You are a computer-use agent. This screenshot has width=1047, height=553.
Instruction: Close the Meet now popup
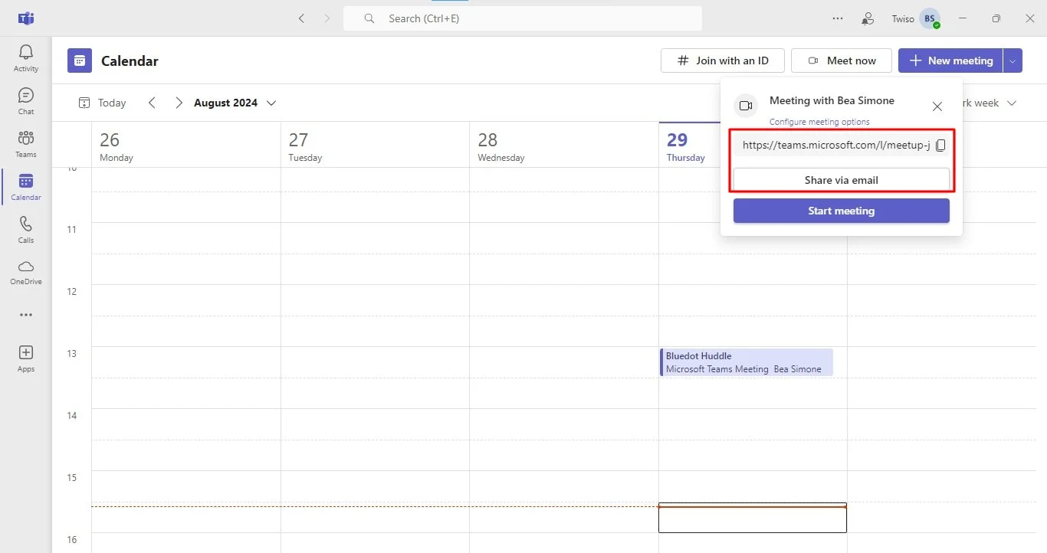click(x=937, y=106)
